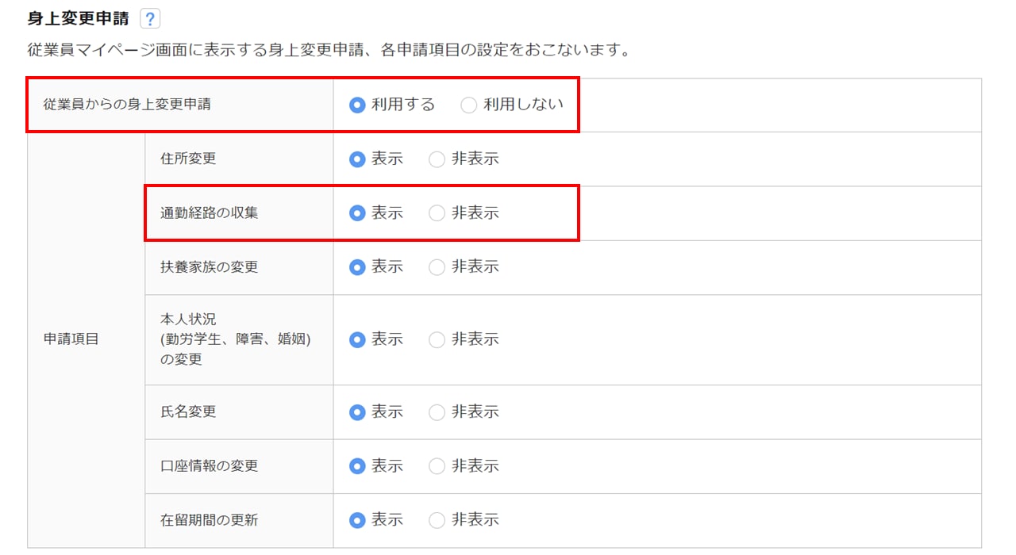Turn on 表示 for 在留期間の更新
The width and height of the screenshot is (1016, 555).
(x=358, y=520)
